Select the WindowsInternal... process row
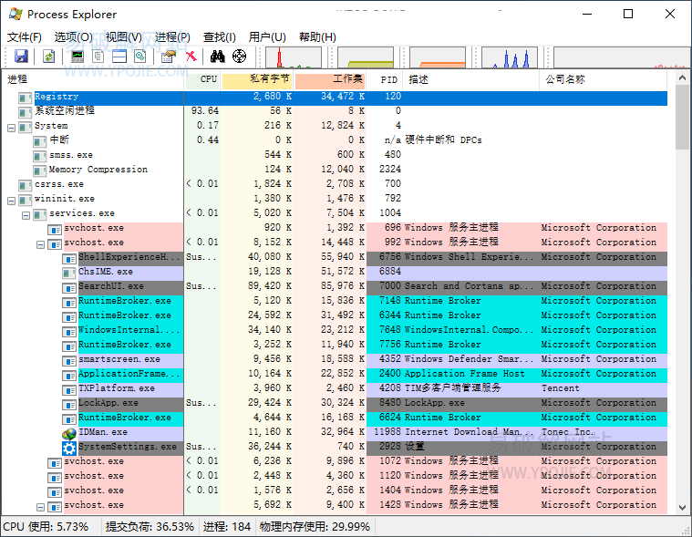The width and height of the screenshot is (692, 537). tap(336, 330)
